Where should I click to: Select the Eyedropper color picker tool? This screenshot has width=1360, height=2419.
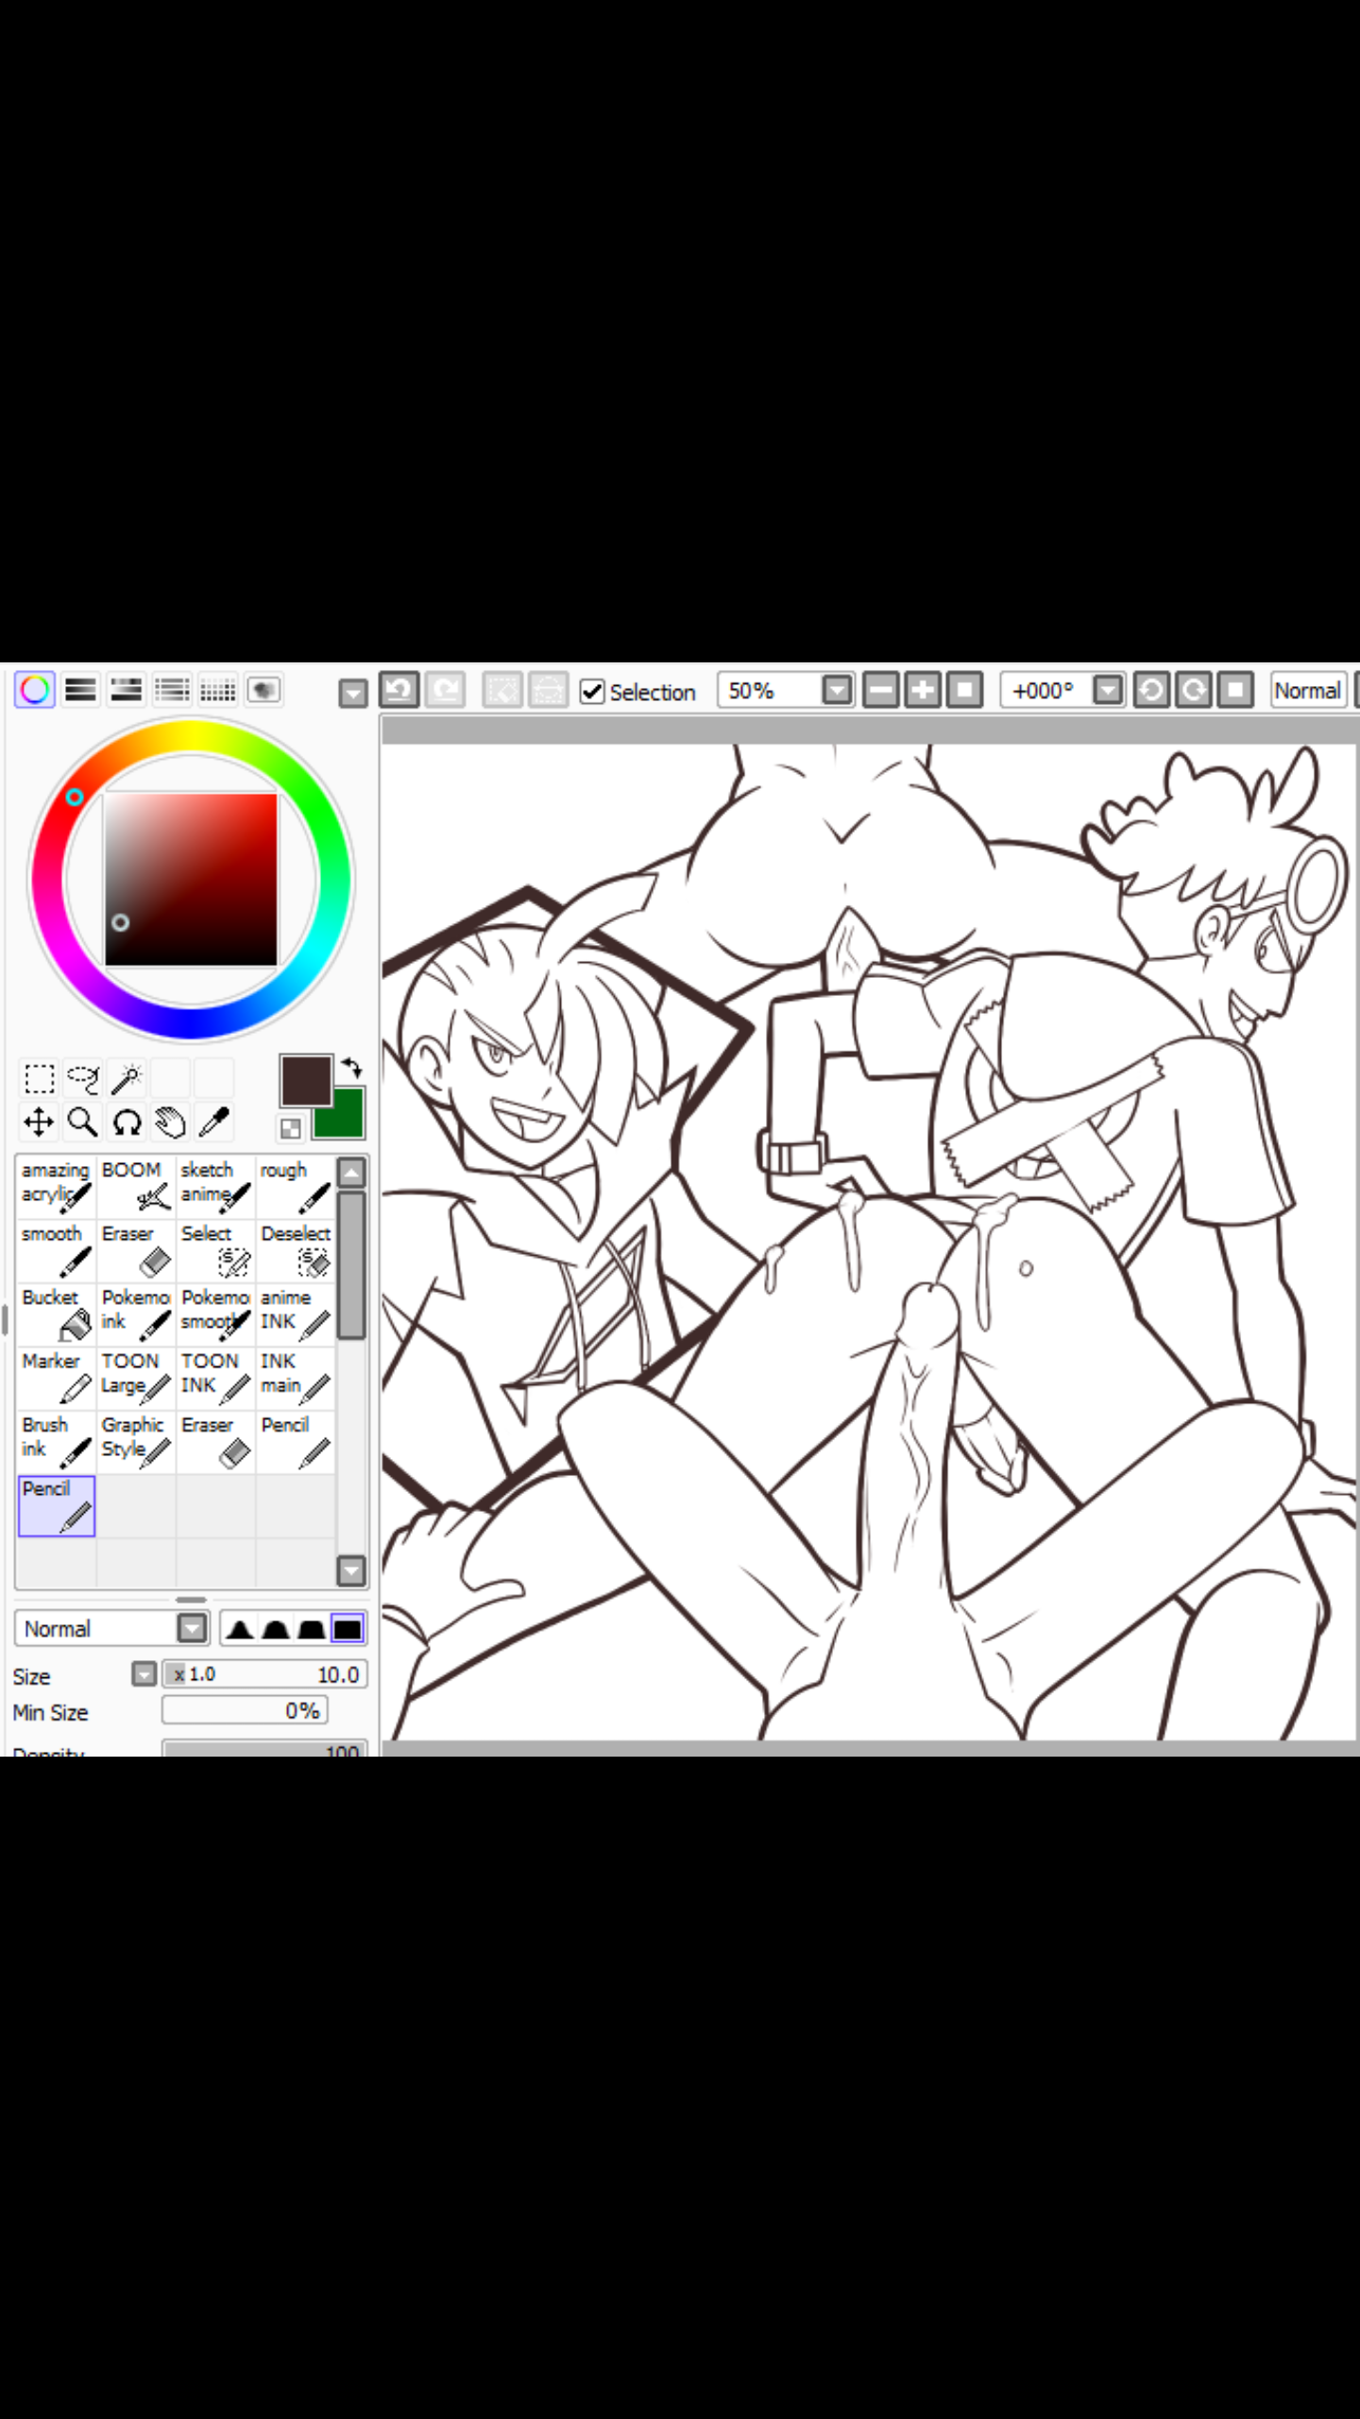tap(214, 1123)
